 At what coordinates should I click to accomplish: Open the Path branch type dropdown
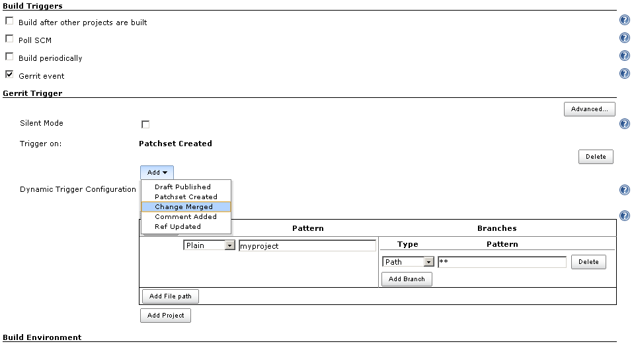pyautogui.click(x=408, y=262)
